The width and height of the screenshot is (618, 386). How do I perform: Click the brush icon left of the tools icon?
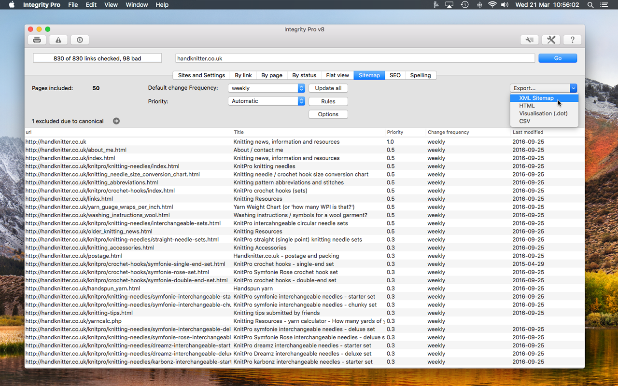pyautogui.click(x=530, y=40)
